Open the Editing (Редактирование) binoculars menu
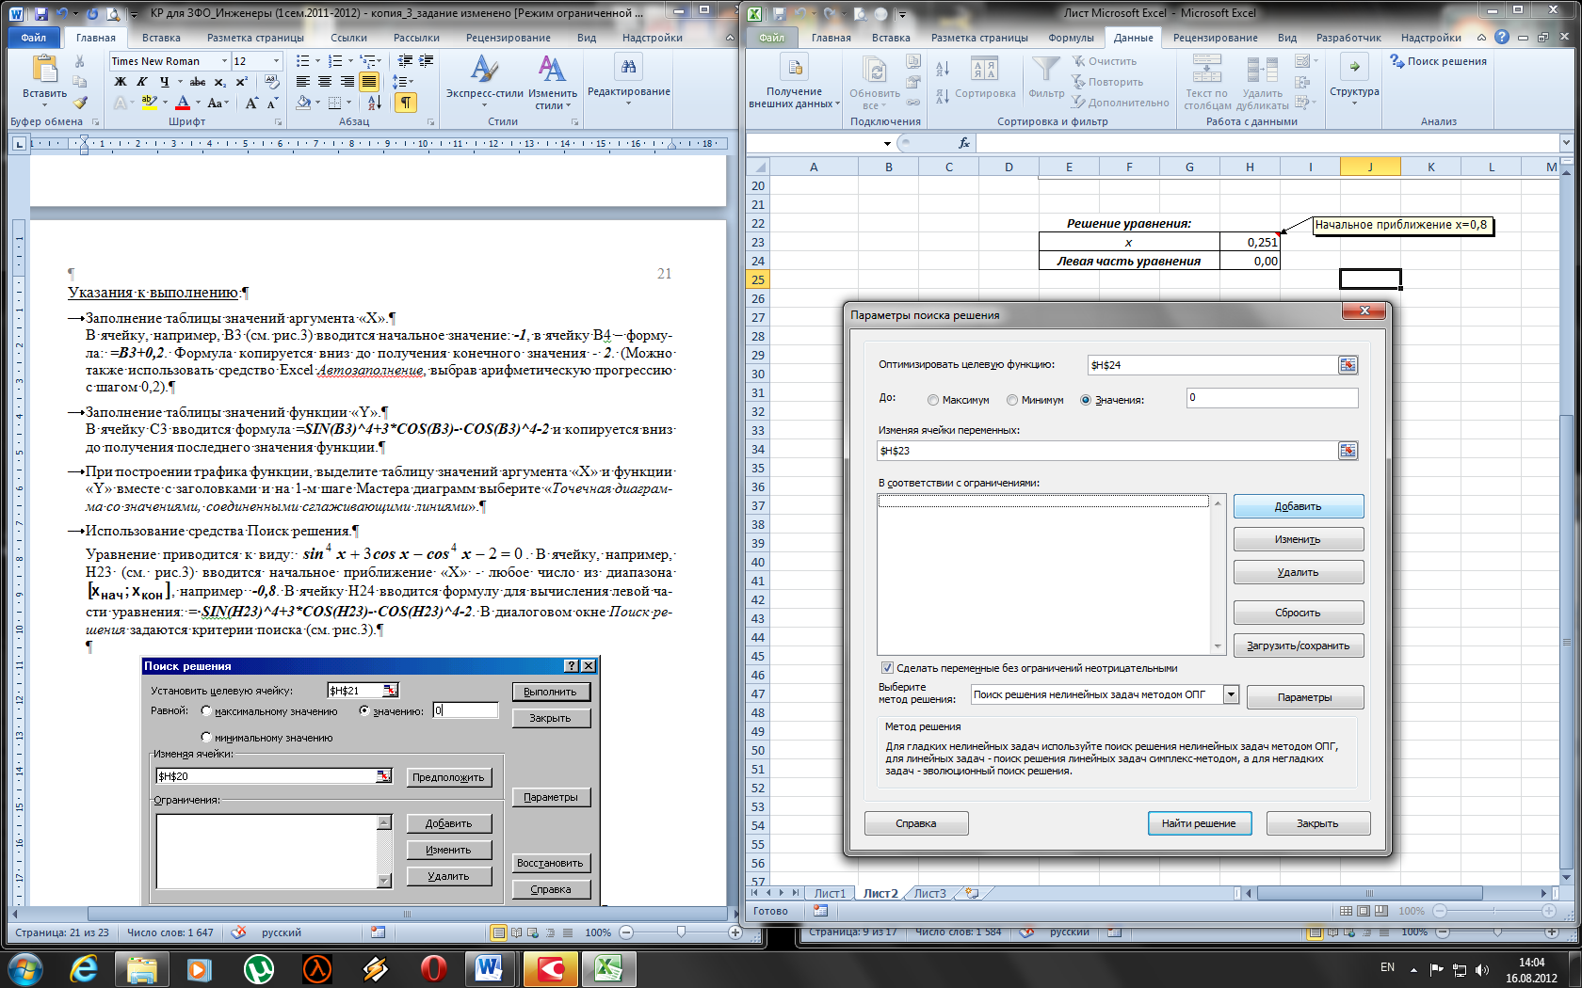 click(x=628, y=79)
